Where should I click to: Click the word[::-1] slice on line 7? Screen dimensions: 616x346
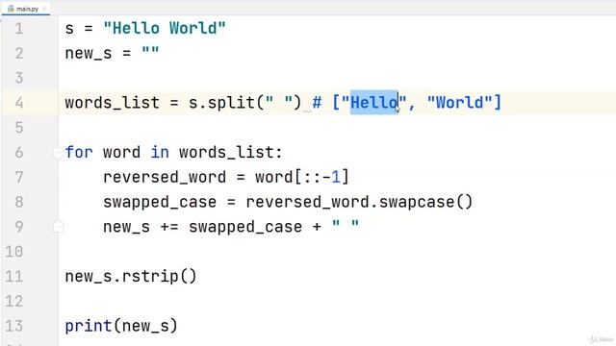[301, 177]
